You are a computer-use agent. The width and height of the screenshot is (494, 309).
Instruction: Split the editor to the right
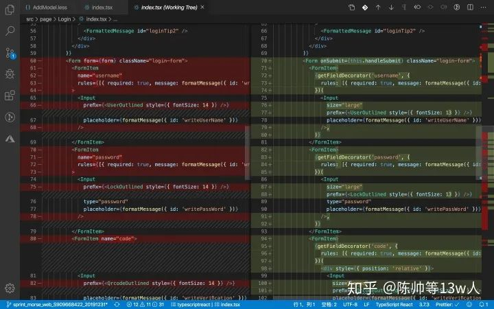470,7
